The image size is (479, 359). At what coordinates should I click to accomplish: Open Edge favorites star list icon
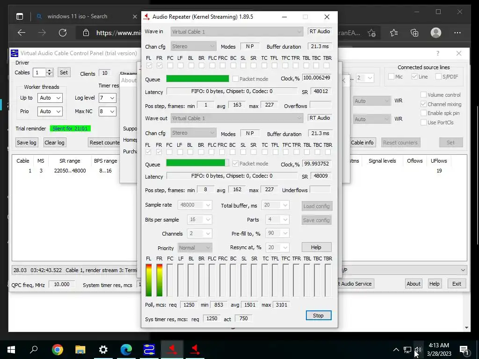click(394, 33)
